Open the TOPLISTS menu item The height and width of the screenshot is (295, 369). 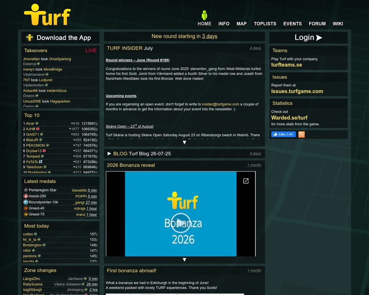pyautogui.click(x=265, y=24)
